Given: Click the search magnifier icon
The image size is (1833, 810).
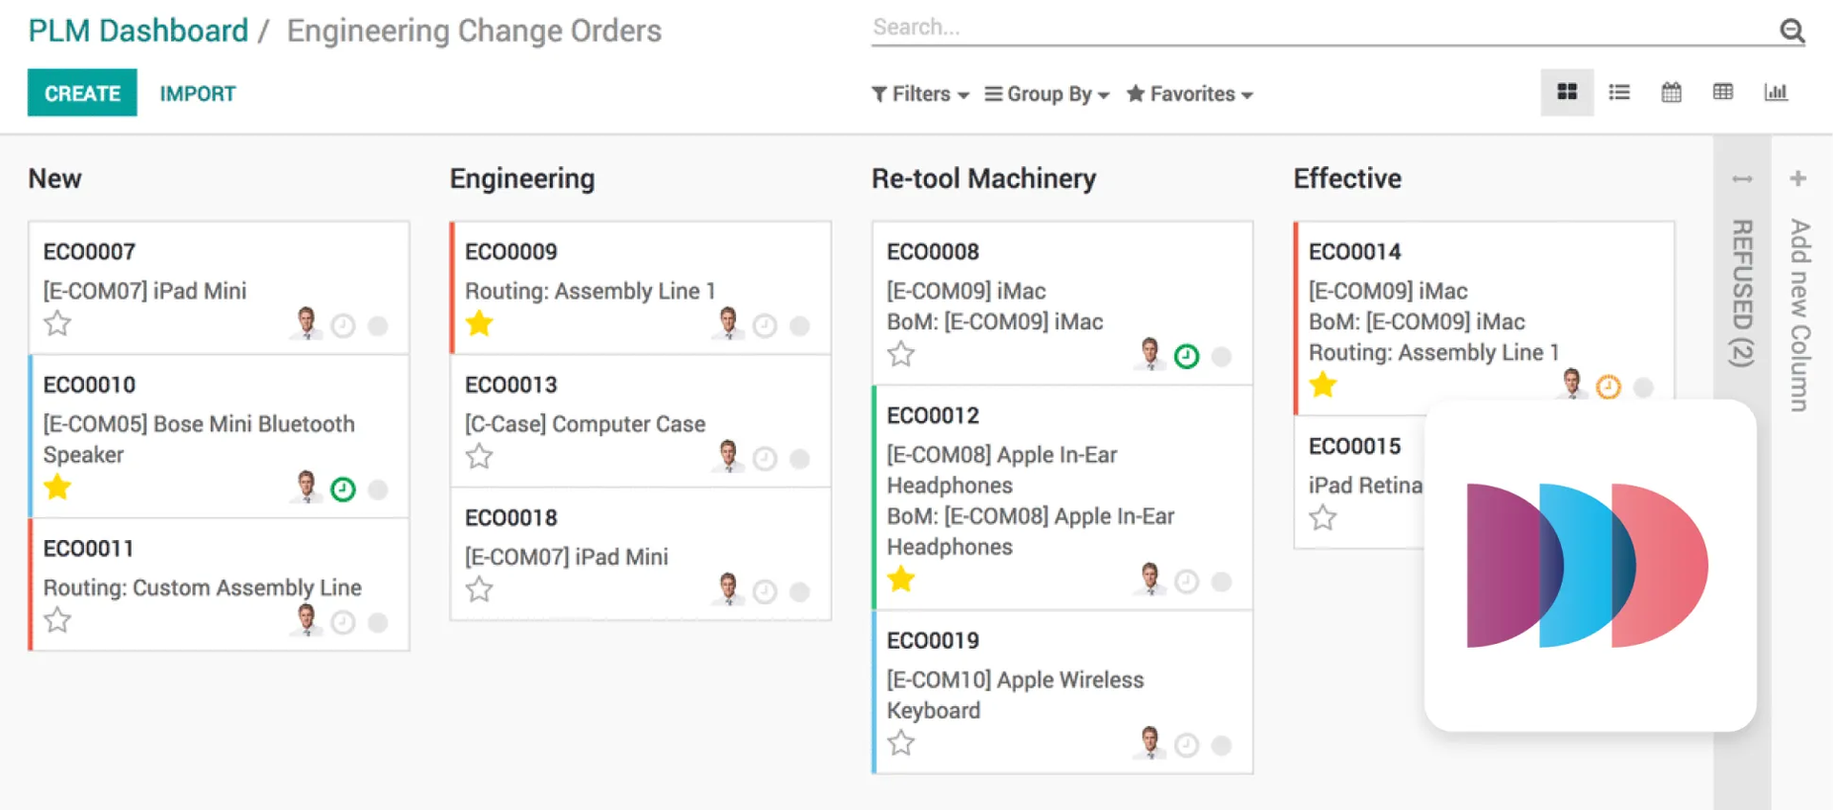Looking at the screenshot, I should [x=1792, y=31].
